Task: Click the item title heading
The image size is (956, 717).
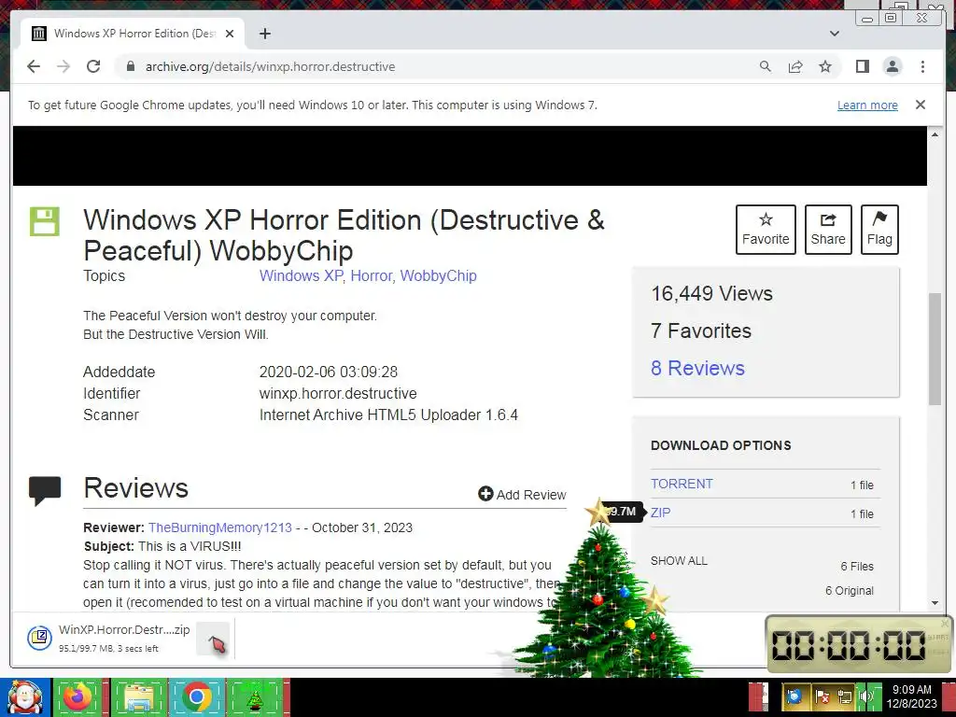Action: [x=344, y=235]
